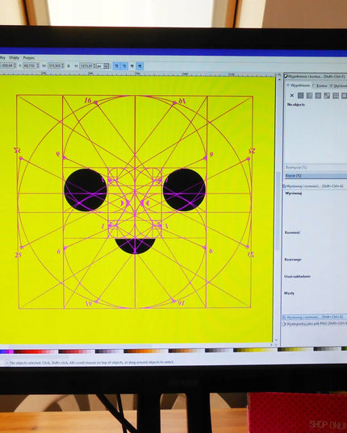Toggle second blue transform-affect toolbar button
Image resolution: width=347 pixels, height=433 pixels.
(124, 66)
